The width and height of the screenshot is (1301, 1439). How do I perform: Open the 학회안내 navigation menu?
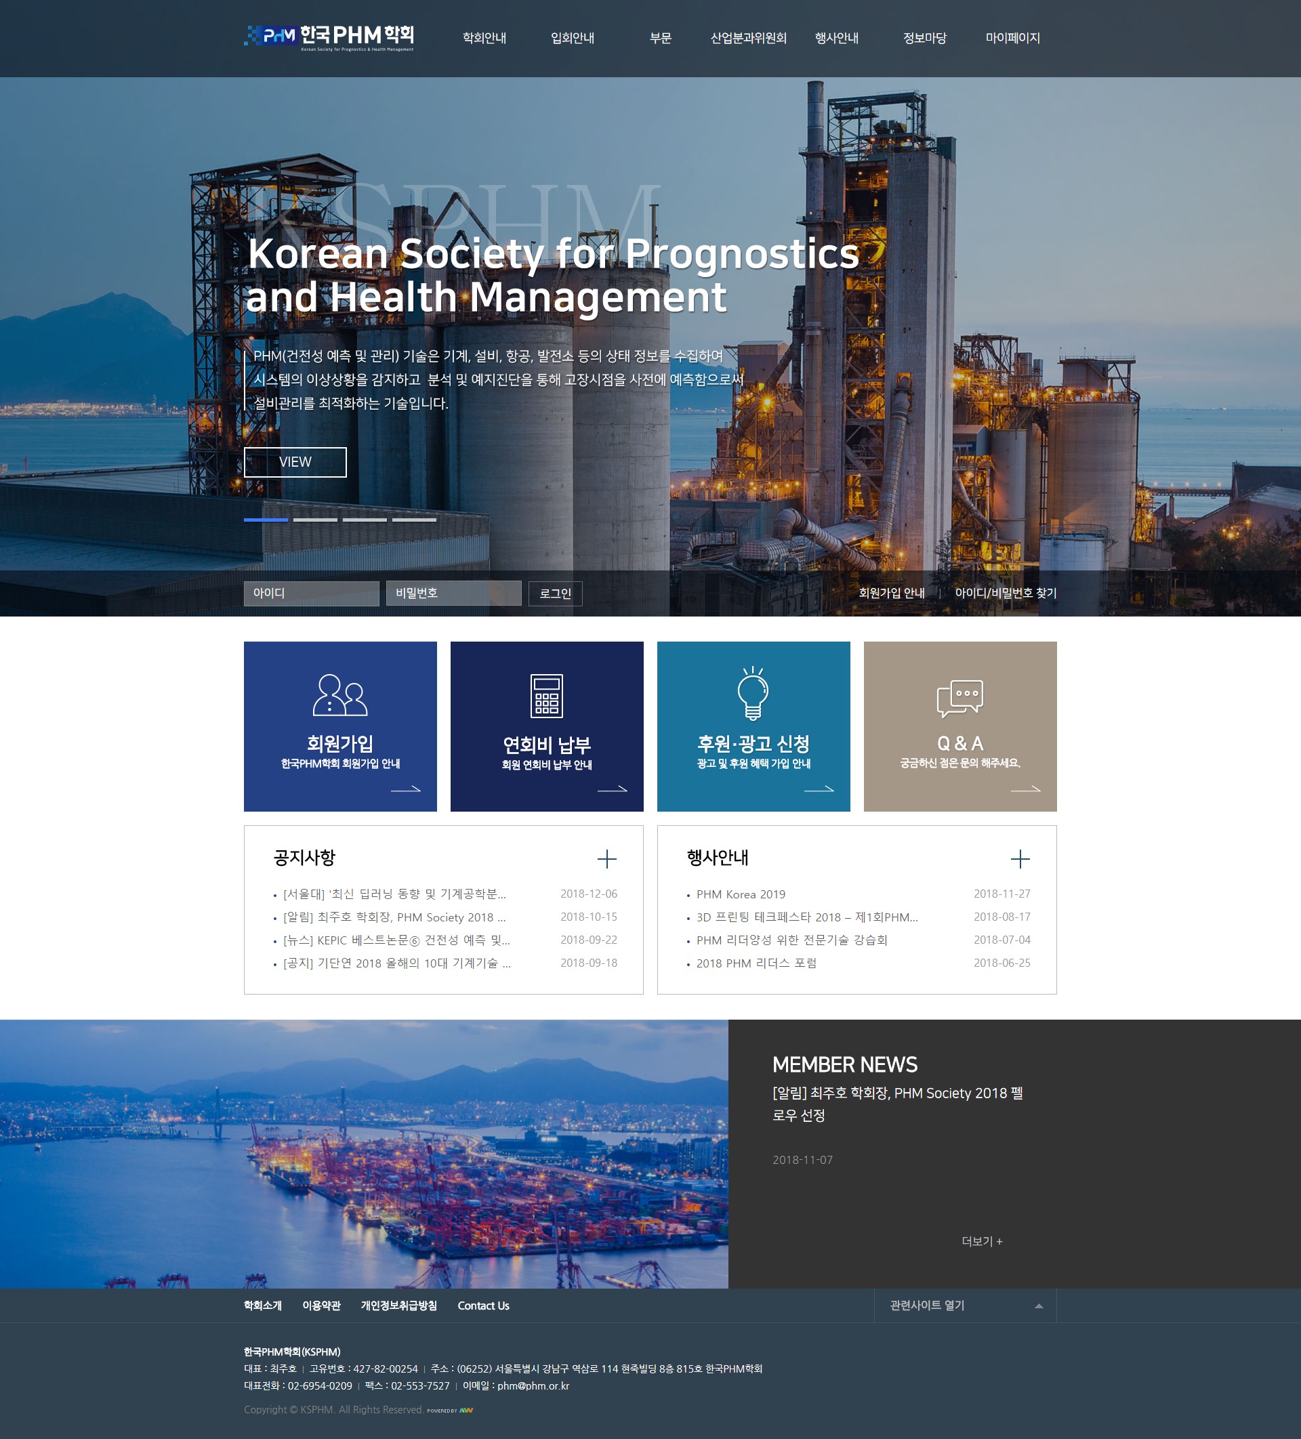[x=484, y=38]
